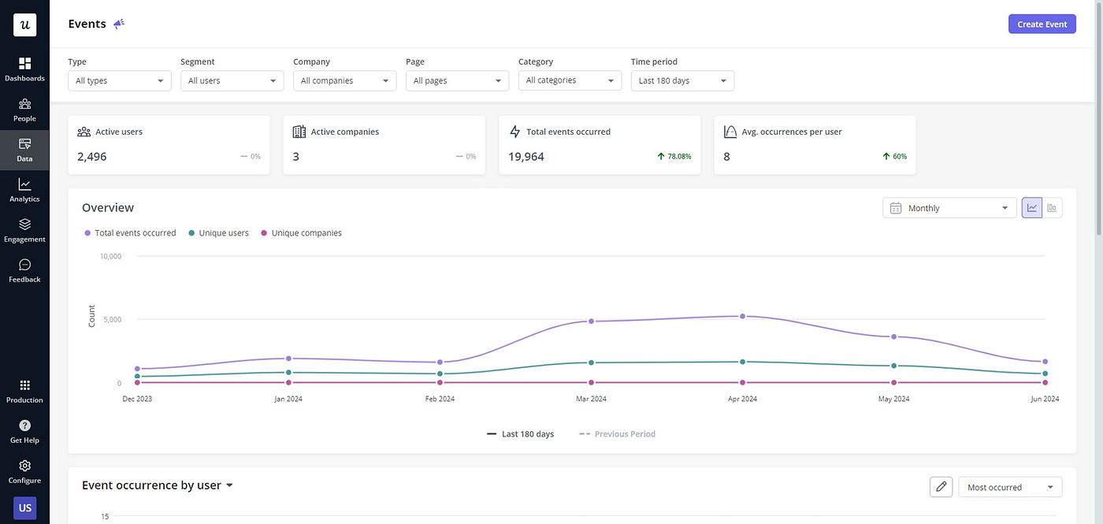This screenshot has height=524, width=1103.
Task: Click the Active companies building icon
Action: click(299, 132)
